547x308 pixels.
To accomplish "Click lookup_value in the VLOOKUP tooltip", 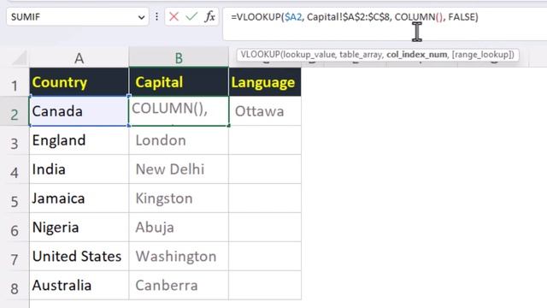I will point(309,55).
